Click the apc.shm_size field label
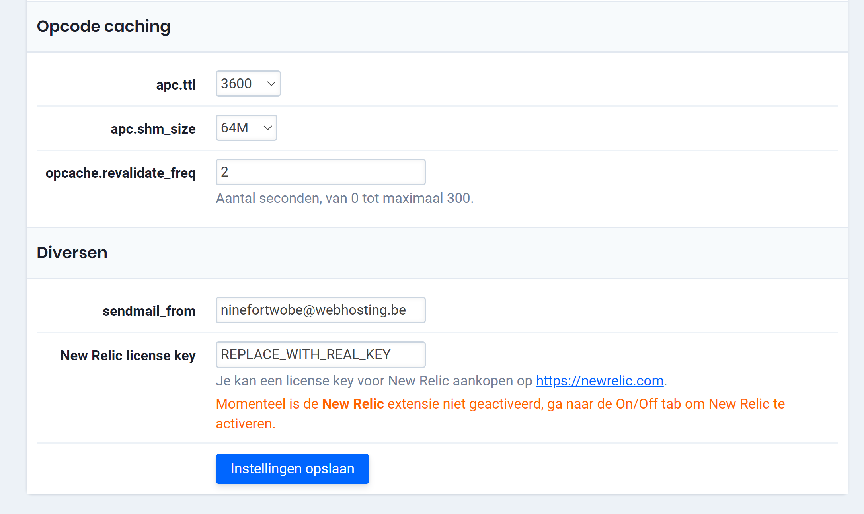 tap(153, 129)
